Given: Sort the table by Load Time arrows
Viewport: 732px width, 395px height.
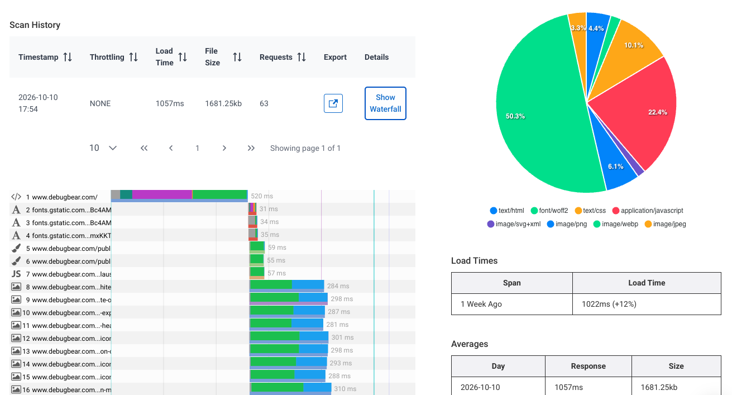Looking at the screenshot, I should [x=183, y=57].
